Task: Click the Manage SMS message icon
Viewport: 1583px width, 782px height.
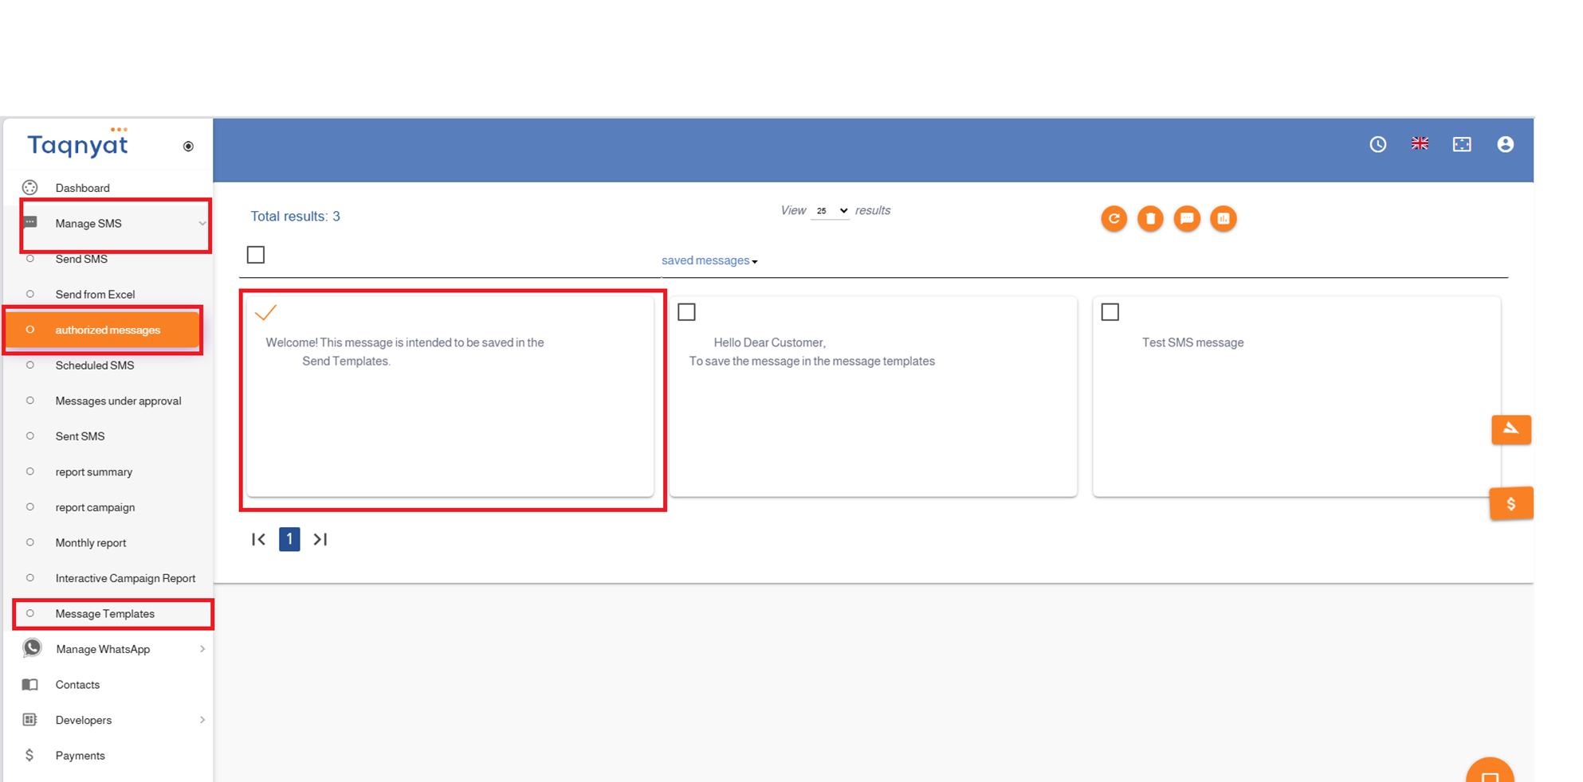Action: point(30,222)
